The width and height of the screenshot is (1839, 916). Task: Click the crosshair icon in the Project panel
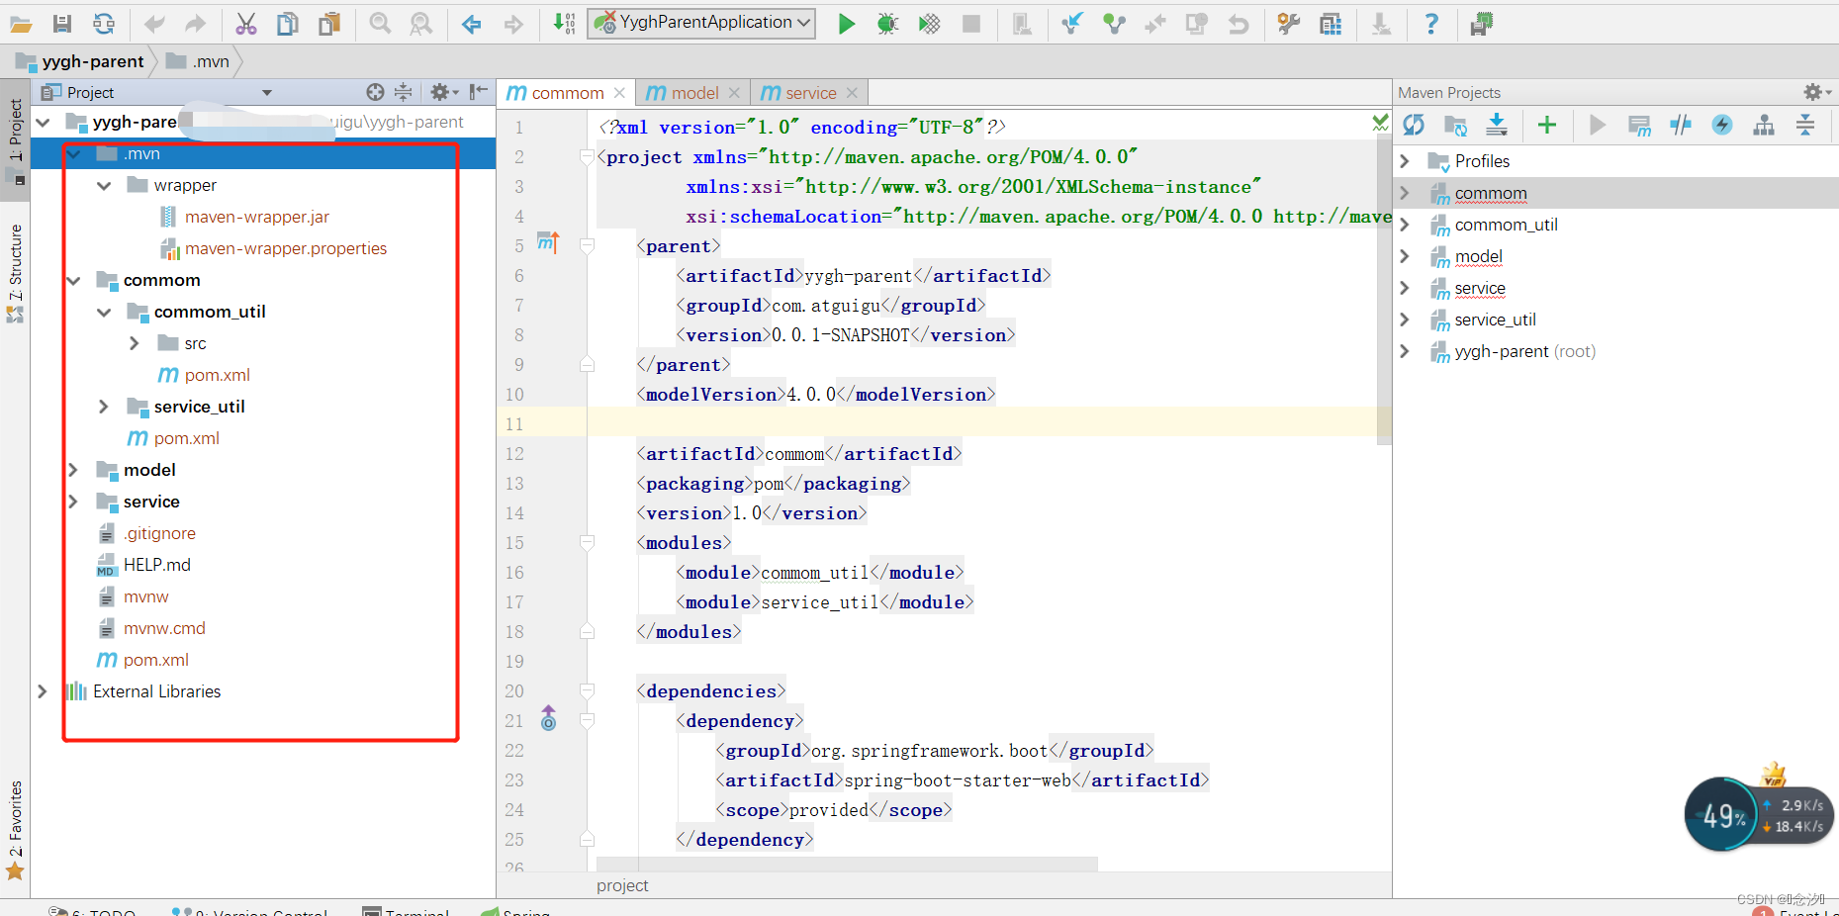coord(375,92)
